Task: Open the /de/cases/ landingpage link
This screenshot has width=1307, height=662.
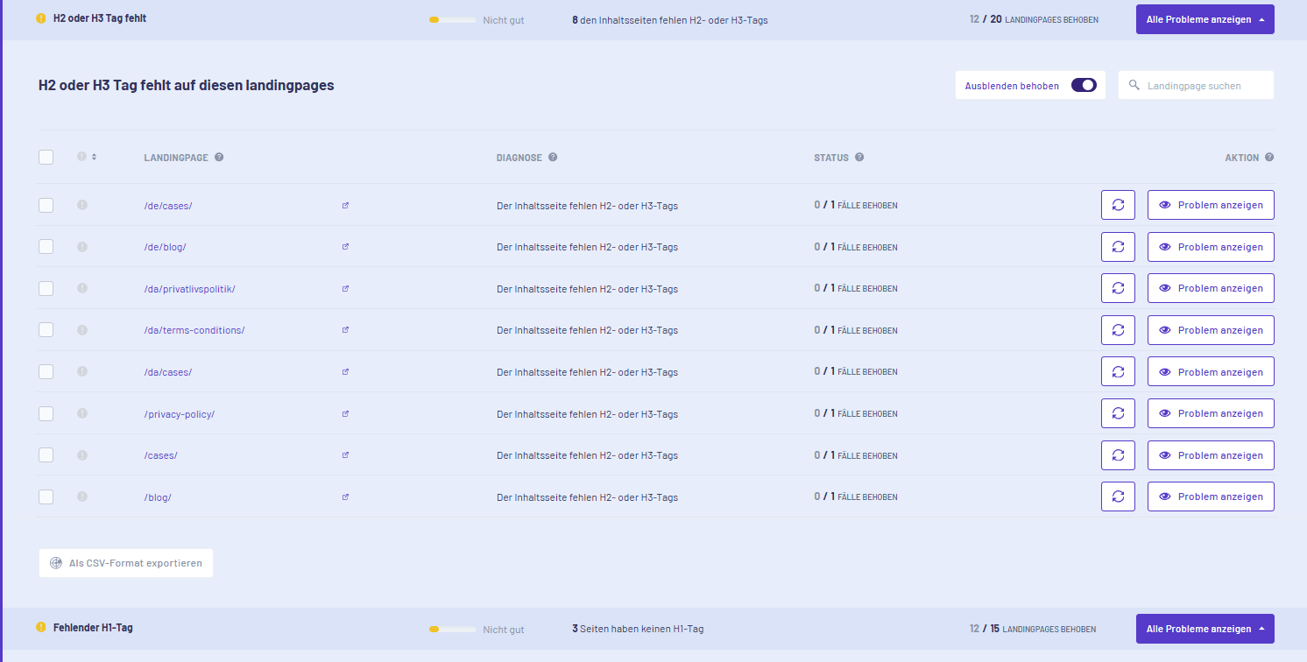Action: [x=168, y=206]
